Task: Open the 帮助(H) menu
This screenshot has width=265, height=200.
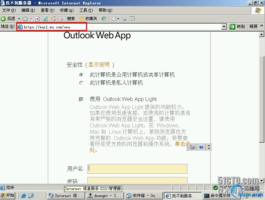Action: [105, 10]
